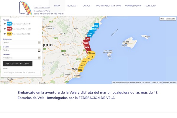Click Provincia de Valencia (13) label

coord(22,29)
